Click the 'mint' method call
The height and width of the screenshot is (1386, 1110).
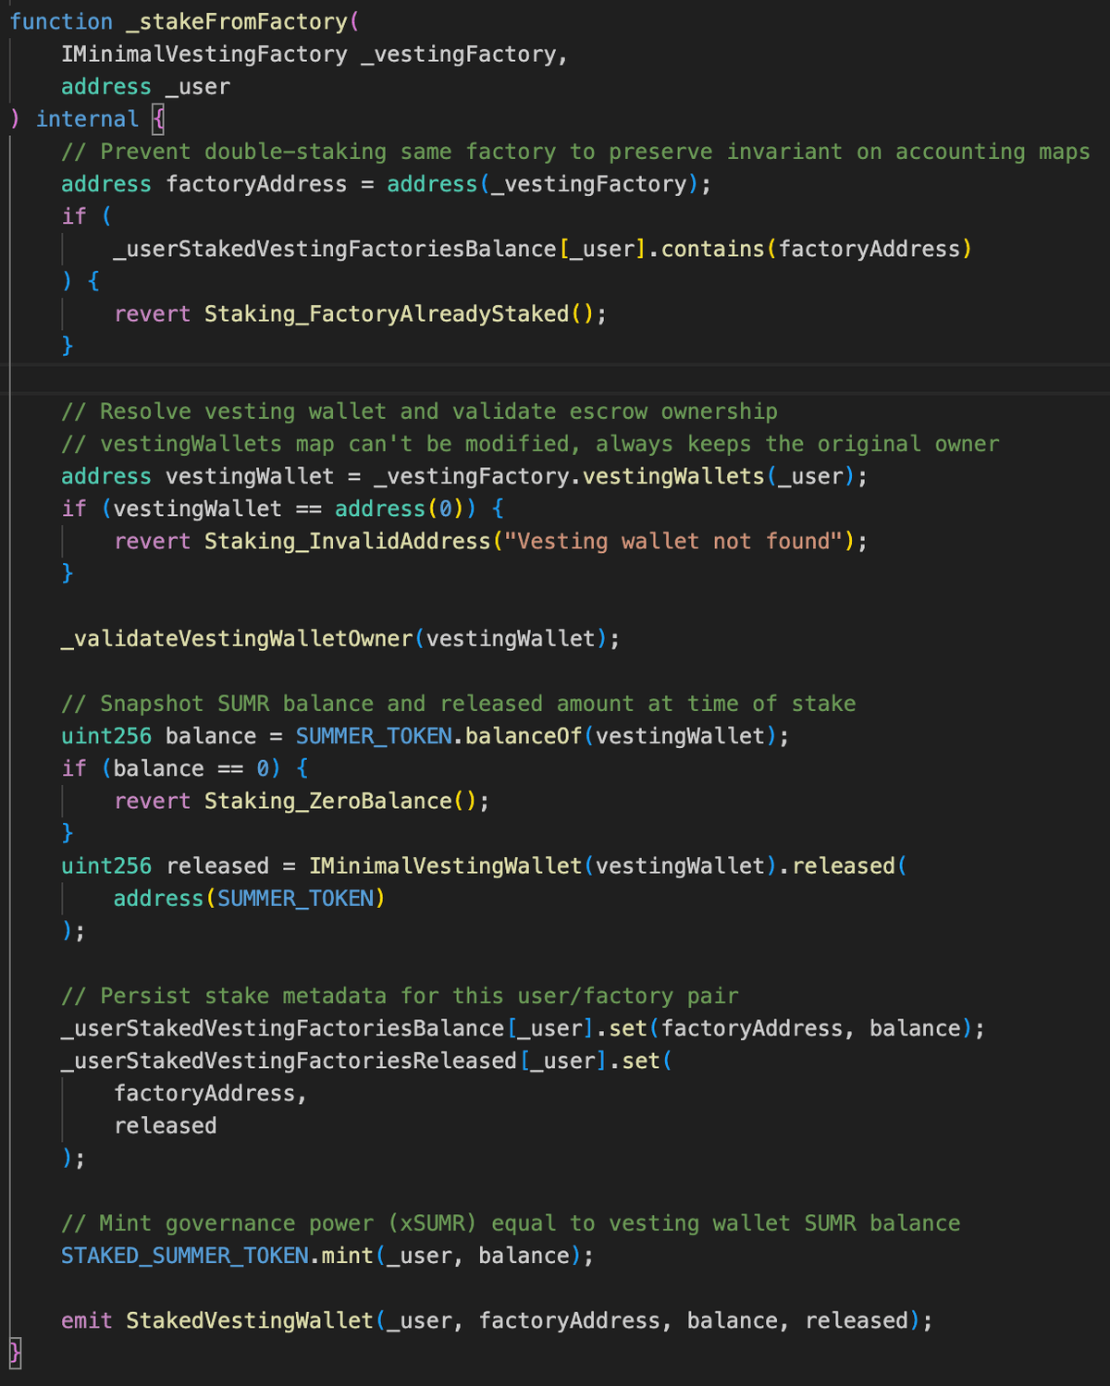point(348,1256)
